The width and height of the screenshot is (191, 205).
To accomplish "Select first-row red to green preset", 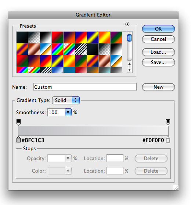I will (57, 38).
